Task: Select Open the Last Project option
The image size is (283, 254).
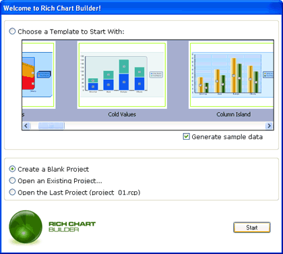Action: point(12,193)
